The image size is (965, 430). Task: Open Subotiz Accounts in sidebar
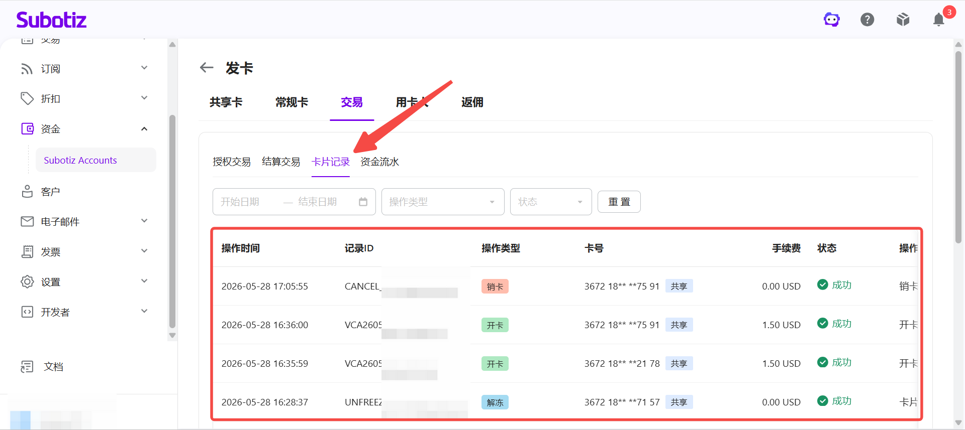click(96, 160)
